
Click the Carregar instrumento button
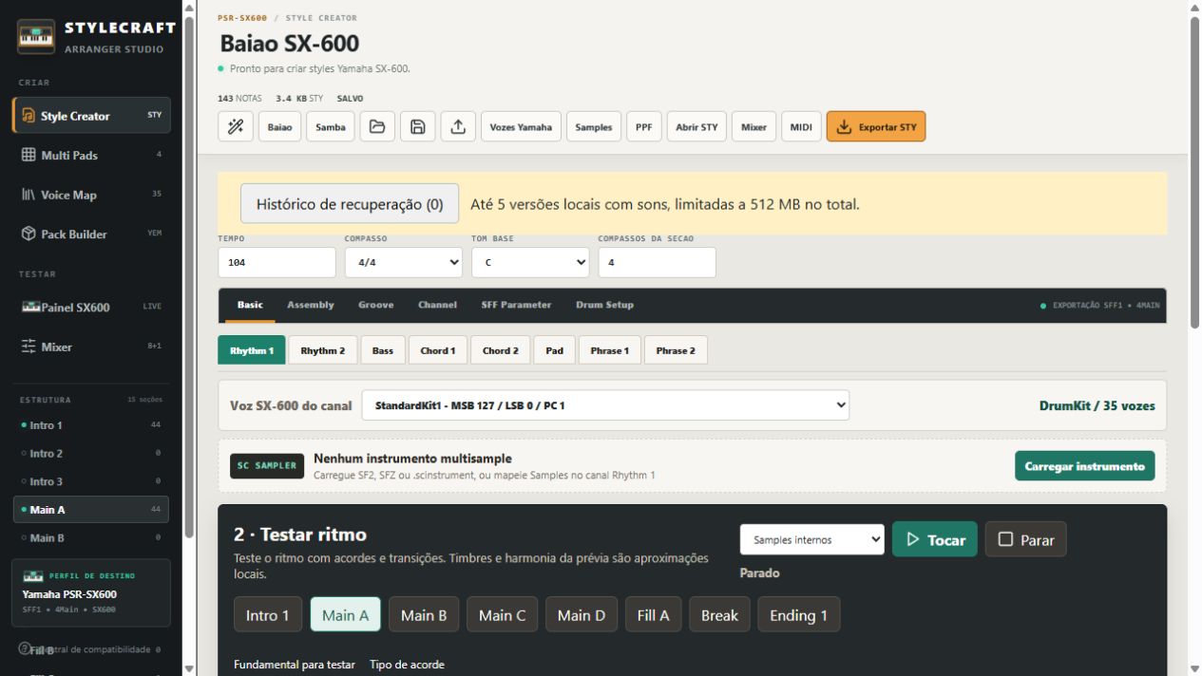coord(1085,466)
